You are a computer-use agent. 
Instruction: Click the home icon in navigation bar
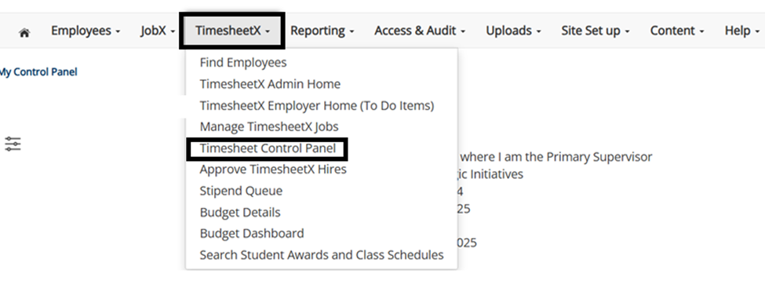(x=24, y=33)
